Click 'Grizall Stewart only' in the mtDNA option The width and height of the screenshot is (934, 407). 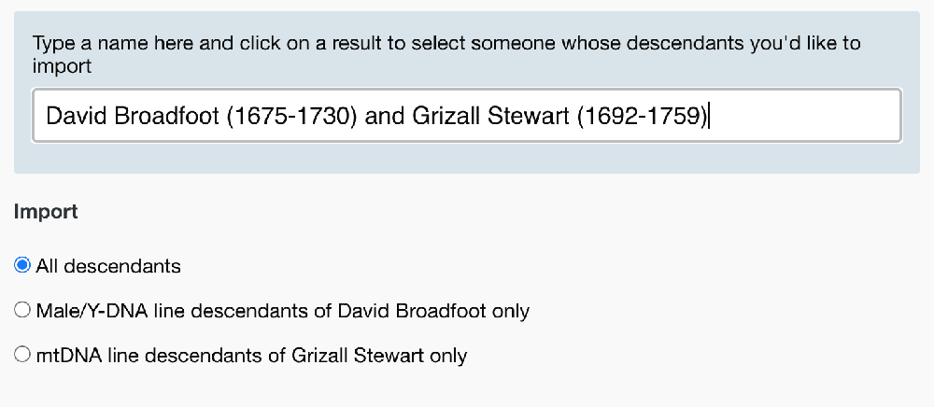click(x=381, y=355)
